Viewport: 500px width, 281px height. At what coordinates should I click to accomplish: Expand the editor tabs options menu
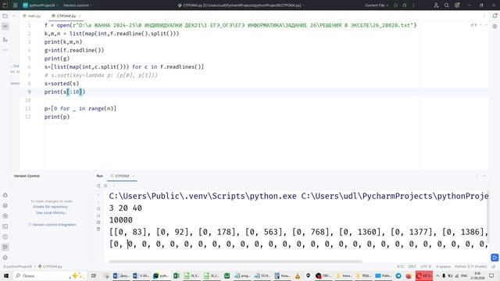coord(484,16)
